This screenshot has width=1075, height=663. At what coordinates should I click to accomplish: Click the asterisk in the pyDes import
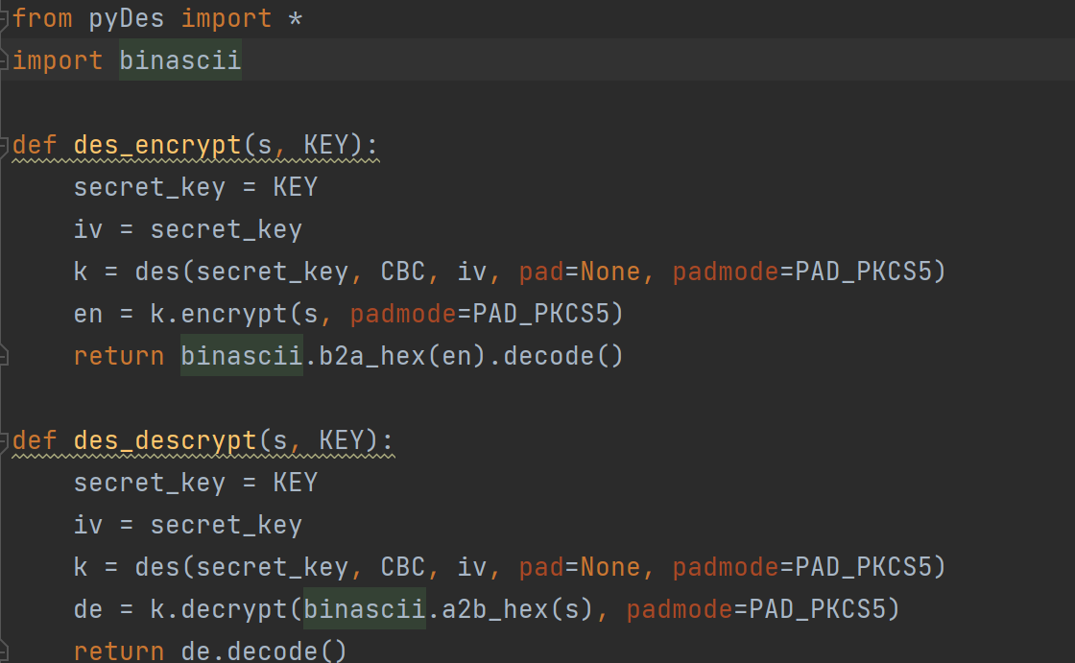[x=295, y=18]
